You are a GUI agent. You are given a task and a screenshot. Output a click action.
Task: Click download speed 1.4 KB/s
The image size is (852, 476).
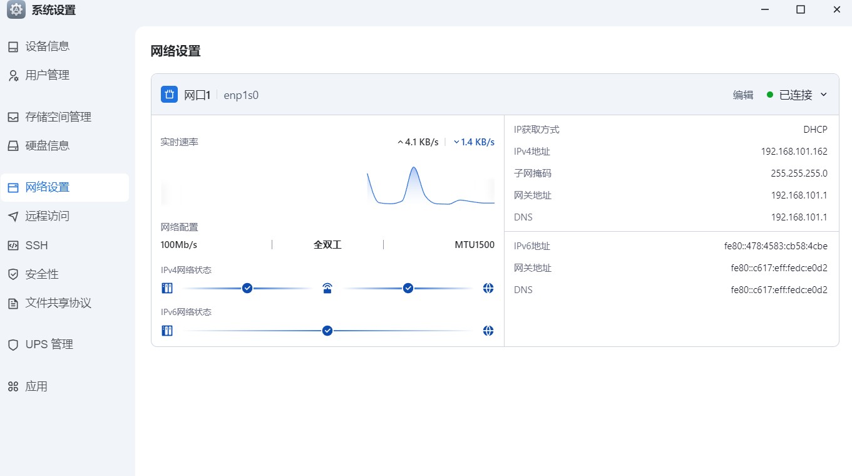tap(474, 142)
